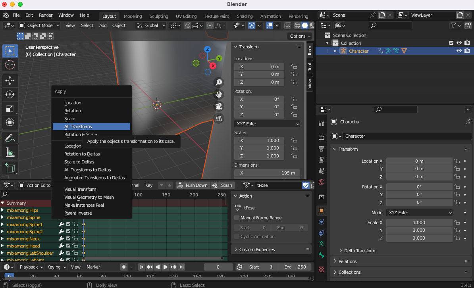Toggle Collection exclude checkbox in outliner
The height and width of the screenshot is (288, 474).
click(451, 43)
